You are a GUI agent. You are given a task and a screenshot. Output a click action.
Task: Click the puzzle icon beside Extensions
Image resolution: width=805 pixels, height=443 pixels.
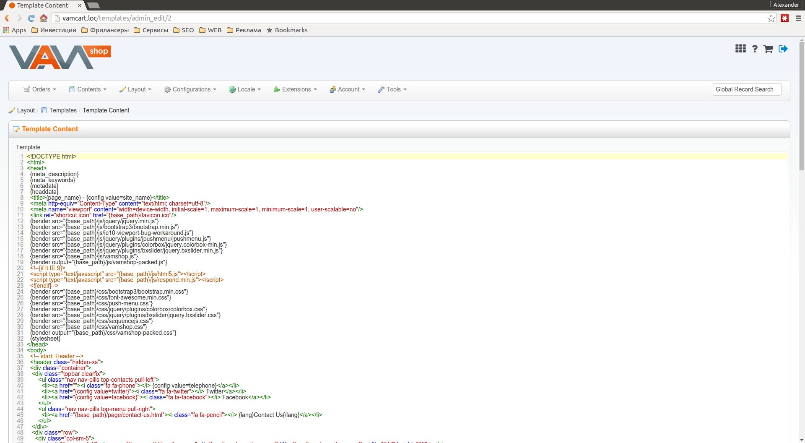pos(276,89)
